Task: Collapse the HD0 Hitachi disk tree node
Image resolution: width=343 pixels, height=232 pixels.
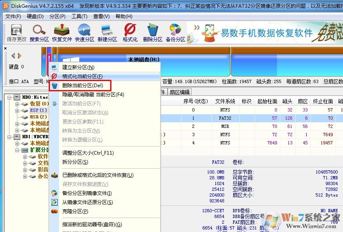Action: tap(9, 97)
